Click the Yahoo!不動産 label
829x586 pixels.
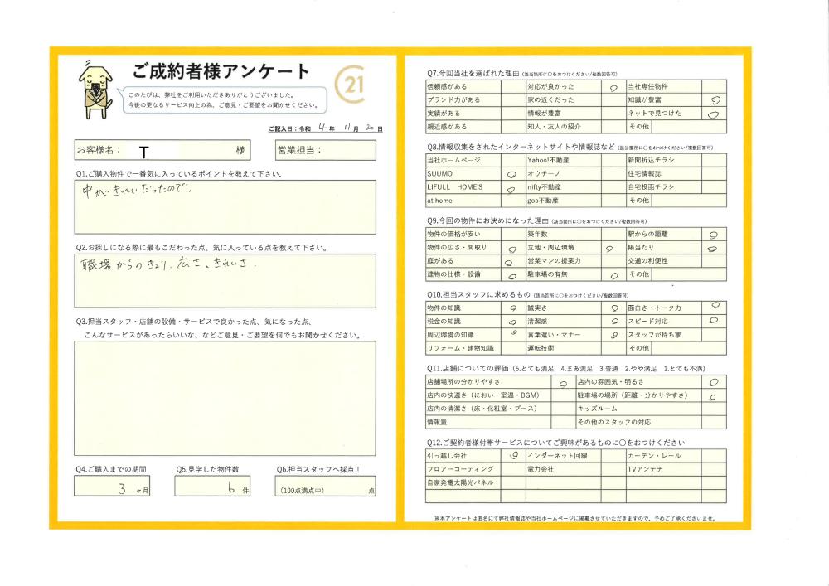tap(548, 160)
